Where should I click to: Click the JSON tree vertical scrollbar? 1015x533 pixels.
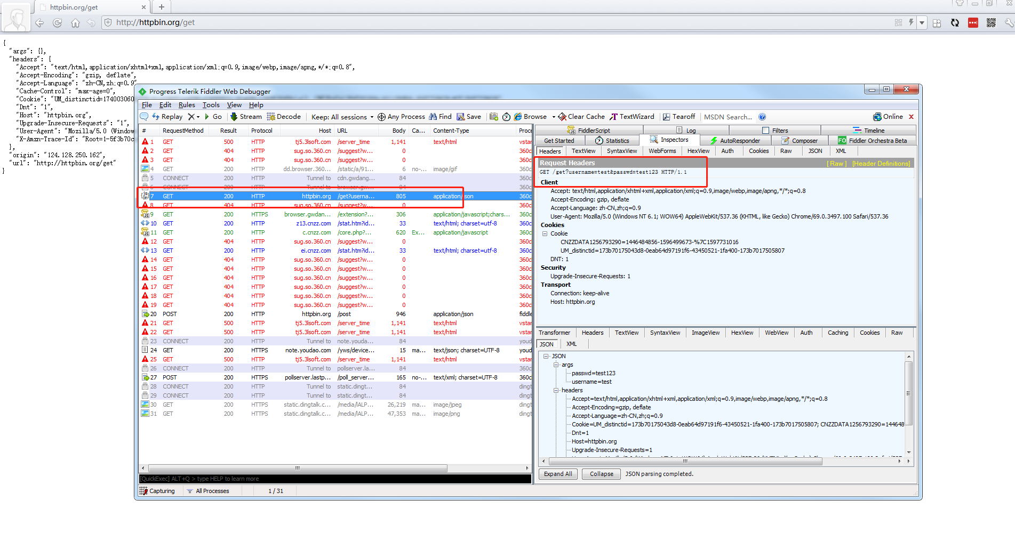[908, 393]
